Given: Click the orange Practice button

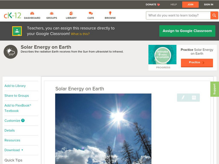Looking at the screenshot, I should [197, 63].
